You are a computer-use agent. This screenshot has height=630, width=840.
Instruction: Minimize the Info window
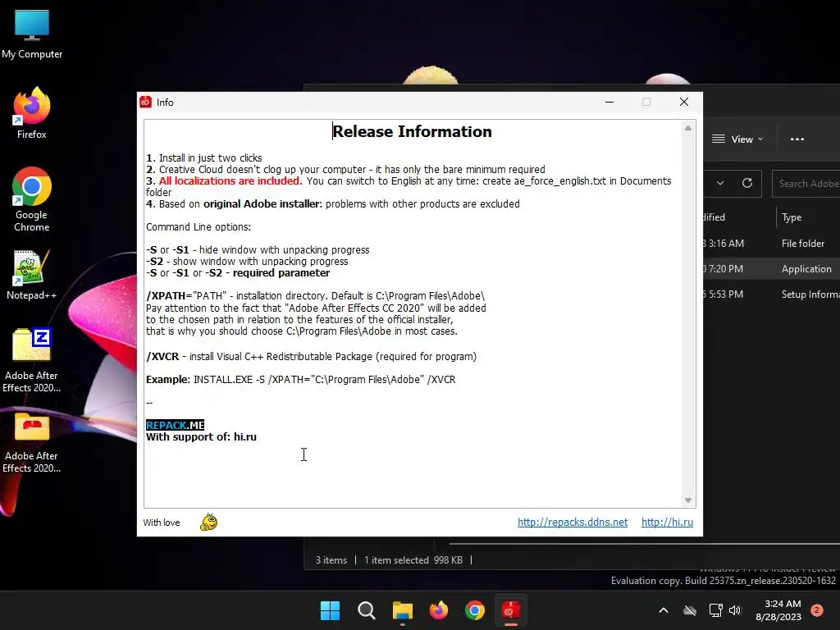(x=609, y=102)
